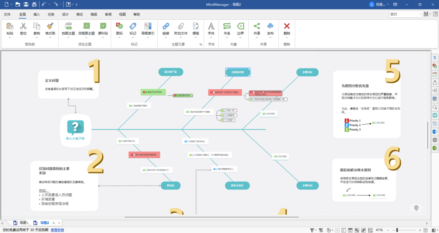Insert a sticky note (便利贴)

pos(103,26)
